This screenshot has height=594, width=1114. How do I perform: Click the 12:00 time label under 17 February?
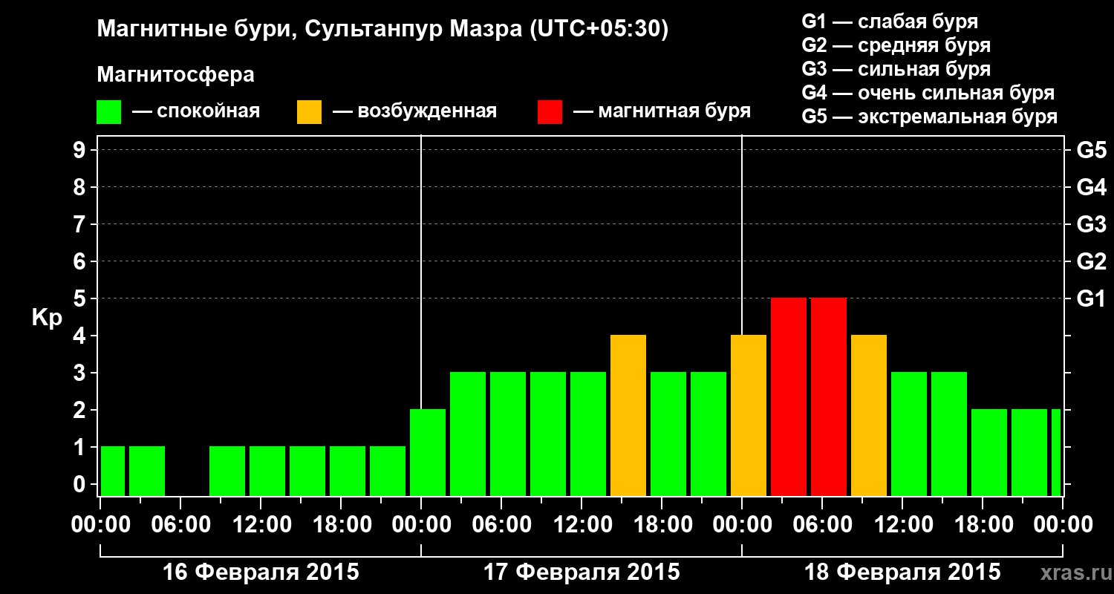[582, 525]
